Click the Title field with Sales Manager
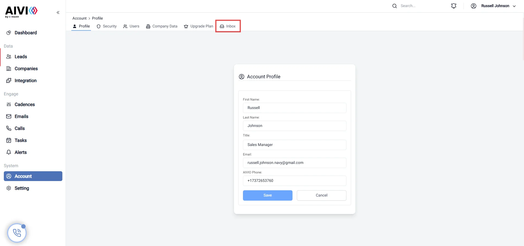524x246 pixels. click(x=294, y=145)
